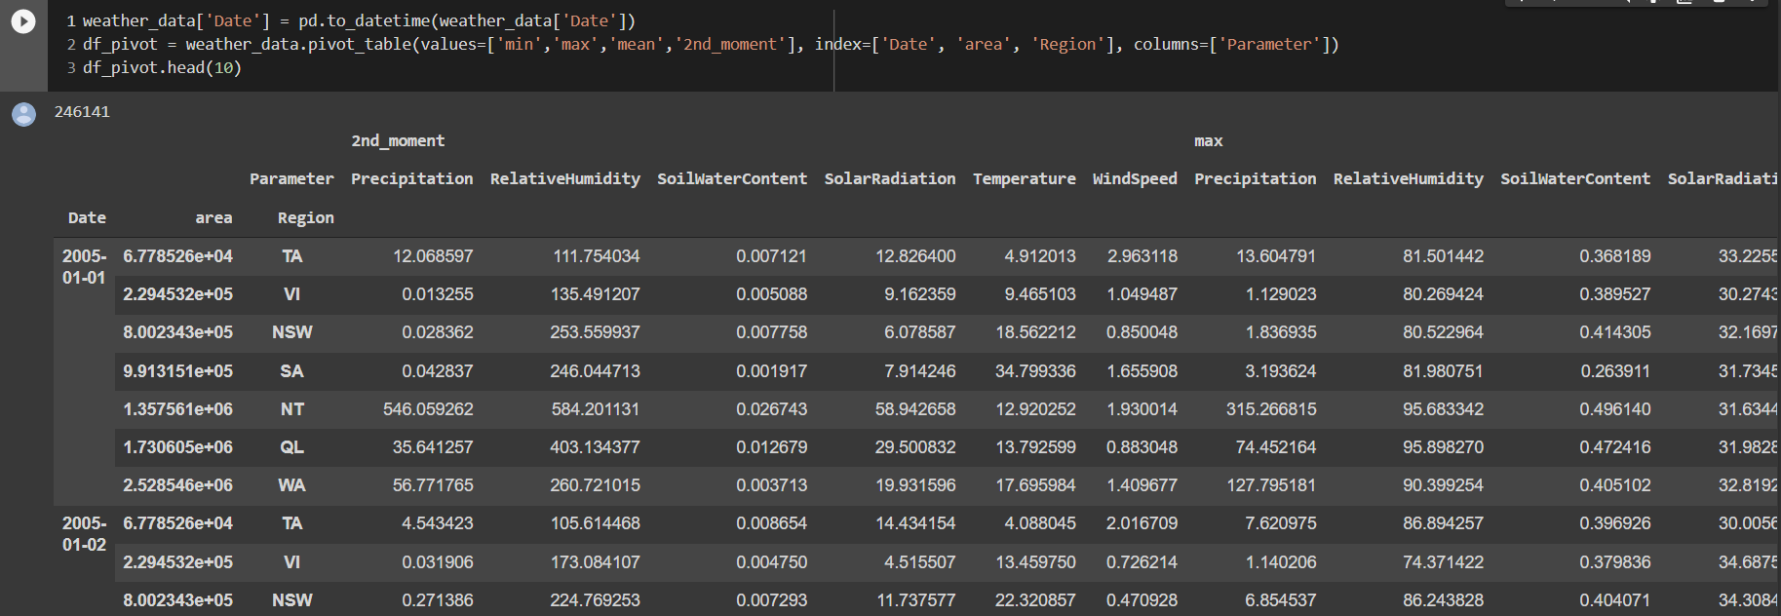Image resolution: width=1781 pixels, height=616 pixels.
Task: Select the output number 246141
Action: point(82,111)
